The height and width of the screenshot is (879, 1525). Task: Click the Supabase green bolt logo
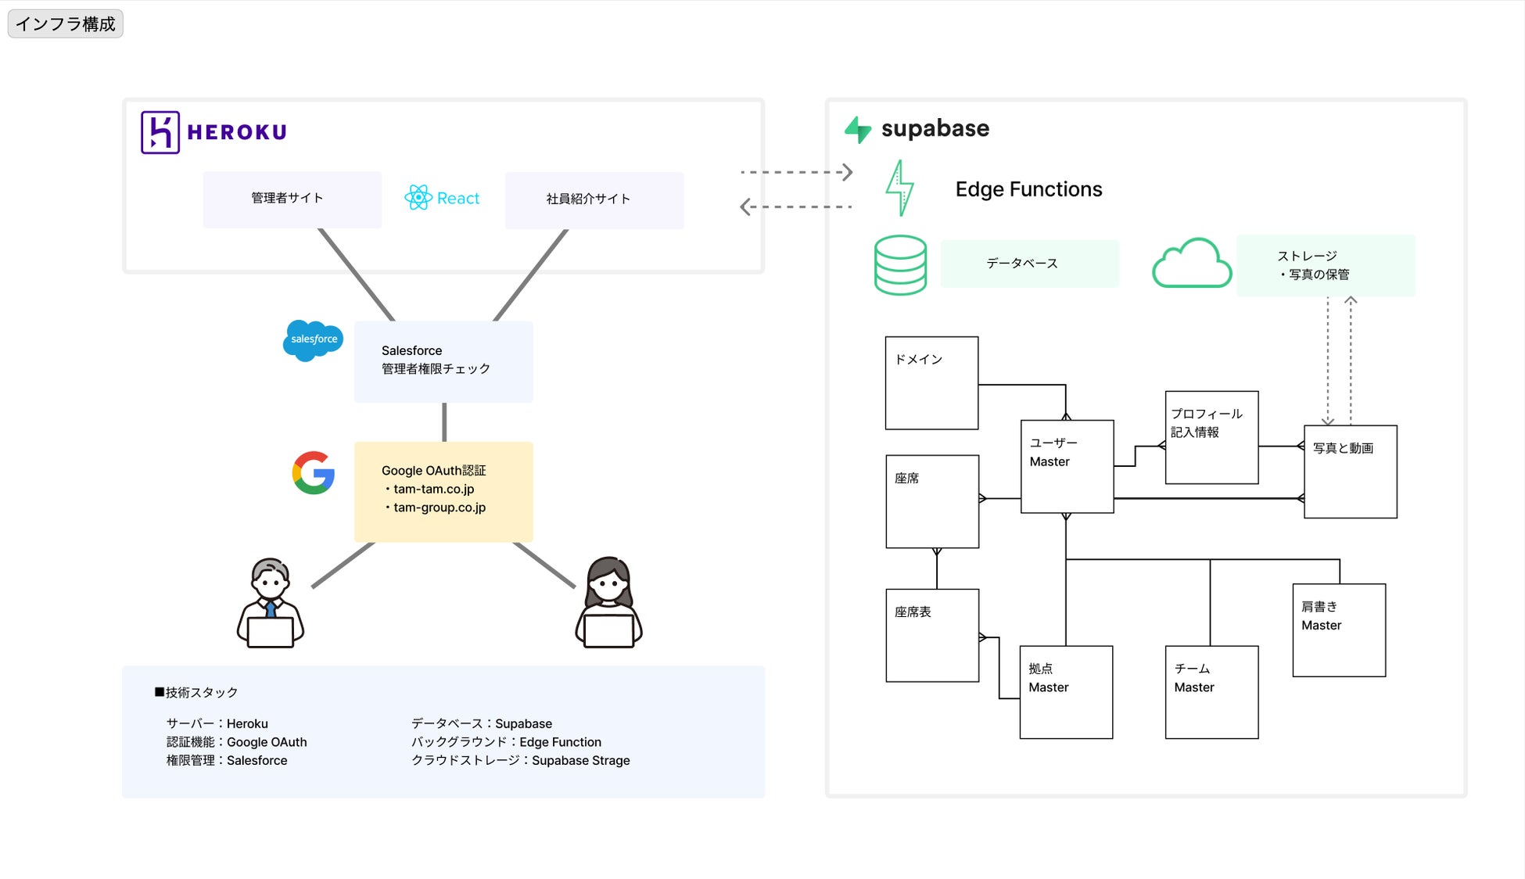coord(858,129)
